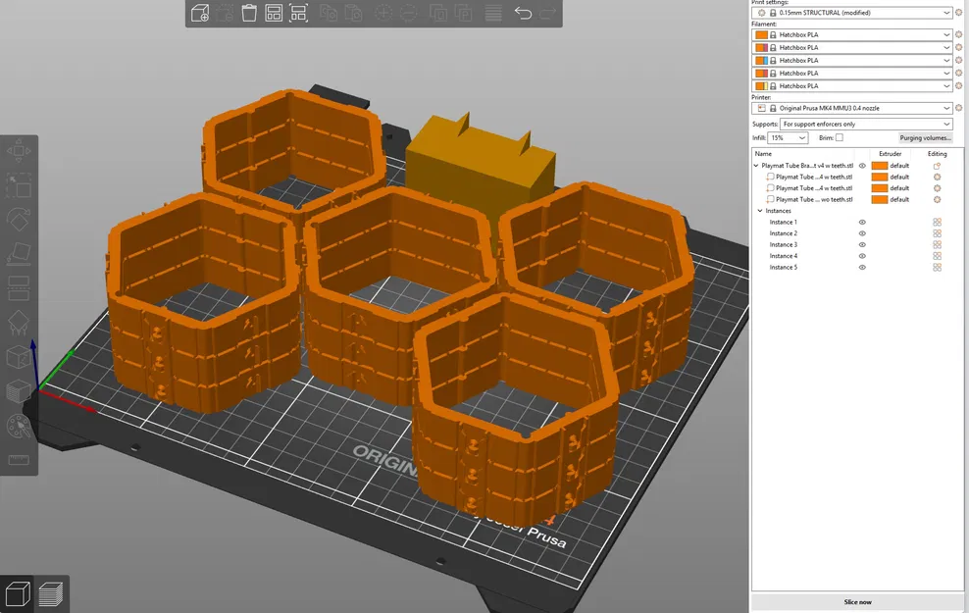Open gear for fifth Hatchbox PLA filament
Image resolution: width=969 pixels, height=613 pixels.
pos(958,86)
